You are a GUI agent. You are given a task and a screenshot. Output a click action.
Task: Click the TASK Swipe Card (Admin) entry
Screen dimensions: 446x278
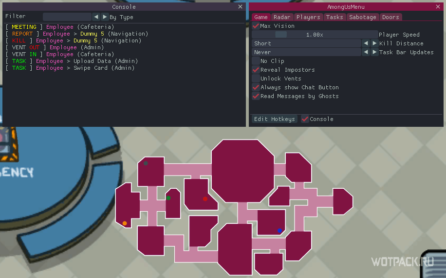[70, 68]
